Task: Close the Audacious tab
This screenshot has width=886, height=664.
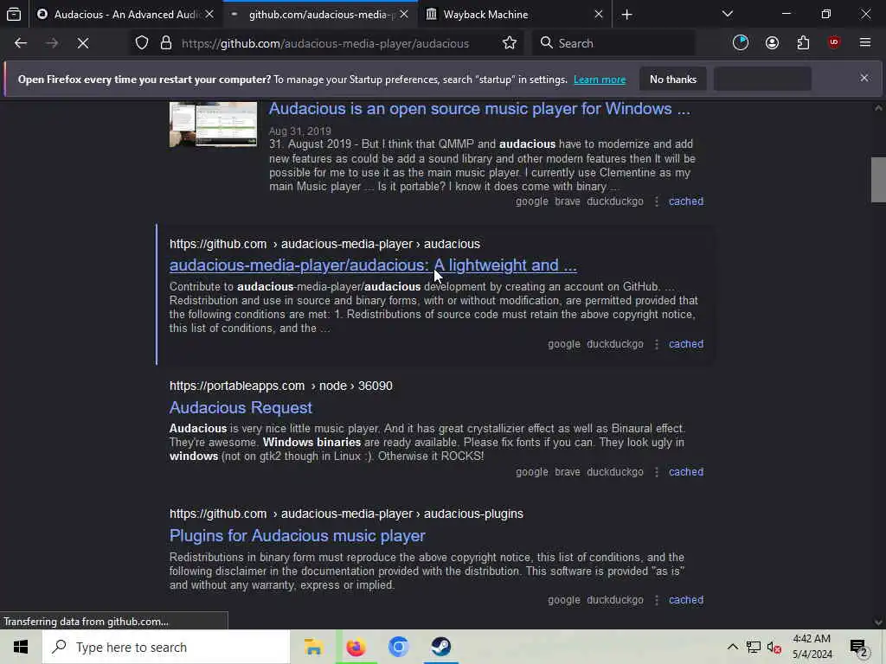Action: (209, 14)
